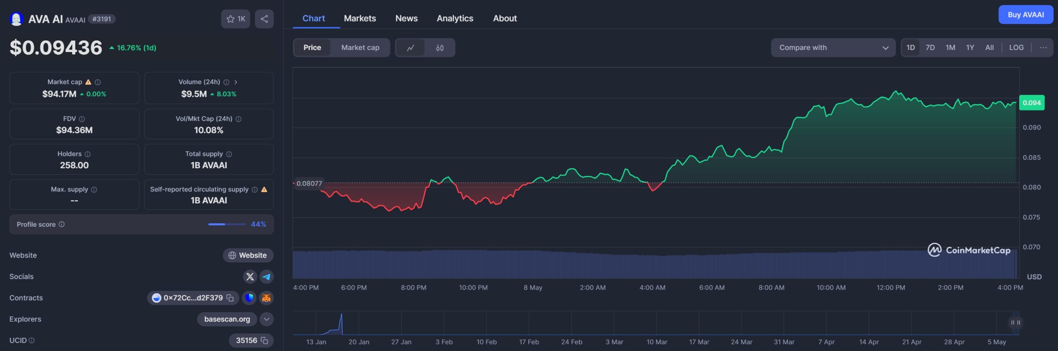Viewport: 1058px width, 351px height.
Task: Click the 258.00 holders value
Action: coord(74,165)
